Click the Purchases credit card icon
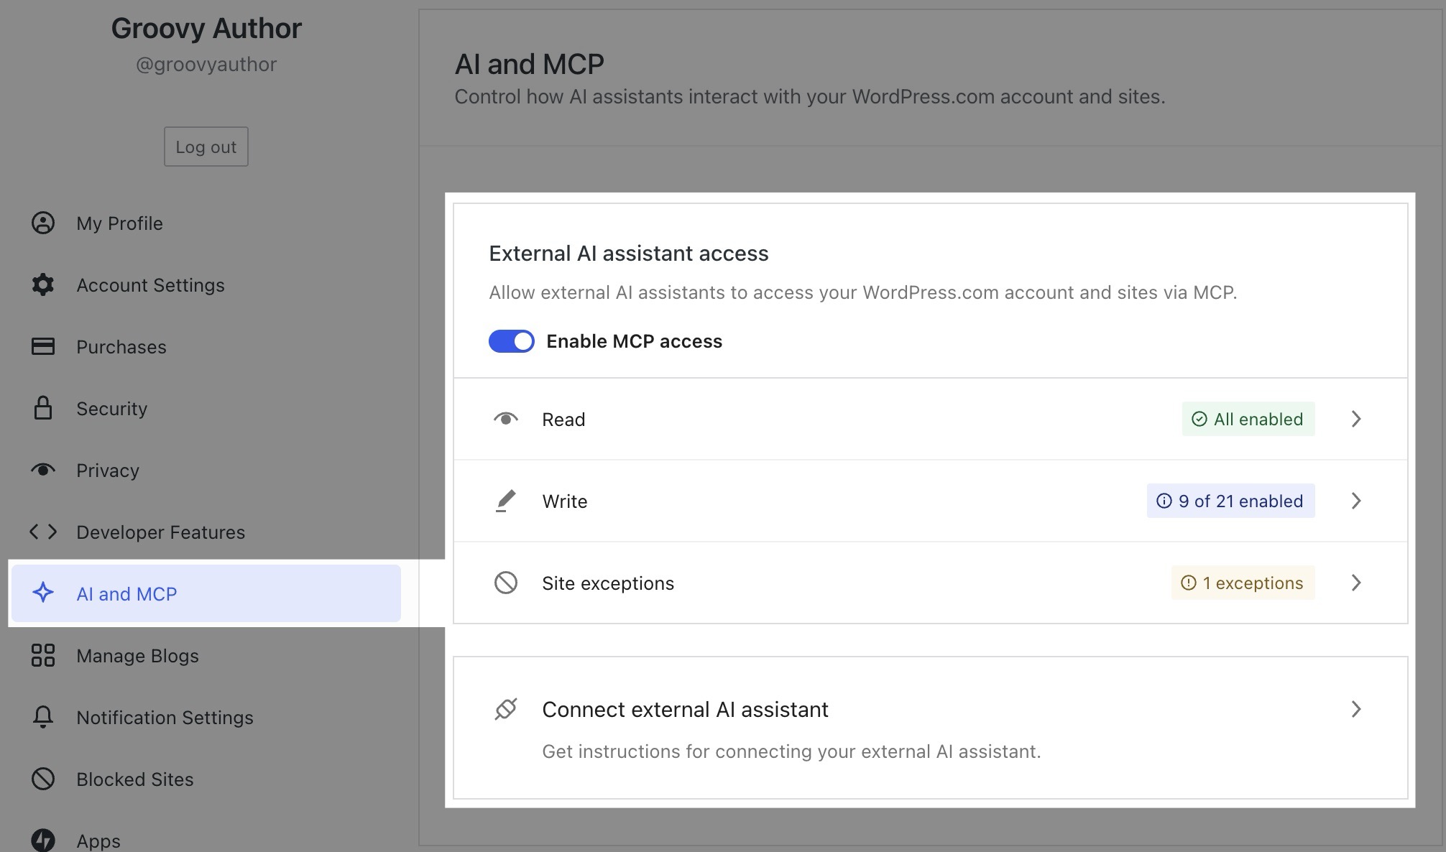 click(x=43, y=346)
